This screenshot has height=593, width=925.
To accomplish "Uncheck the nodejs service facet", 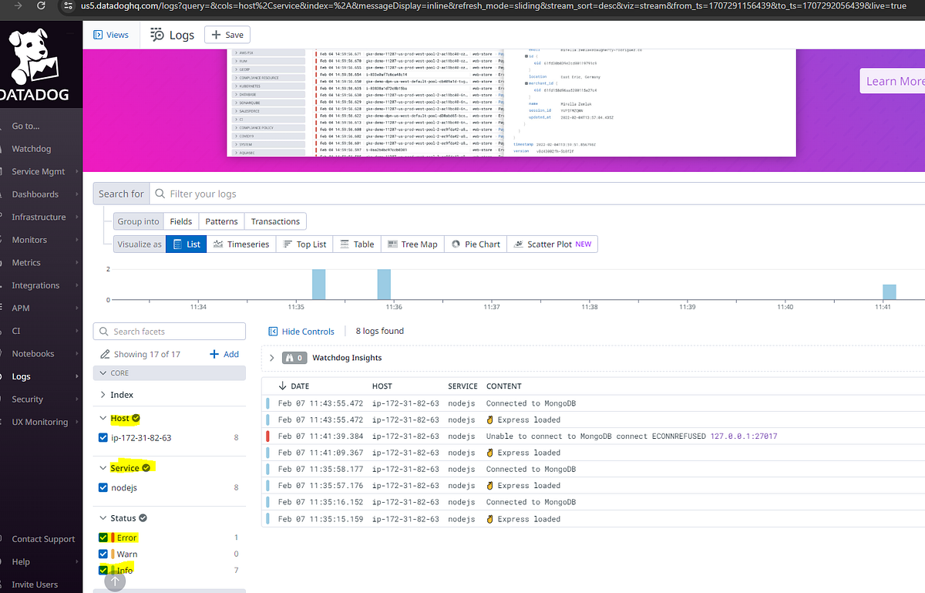I will point(103,487).
